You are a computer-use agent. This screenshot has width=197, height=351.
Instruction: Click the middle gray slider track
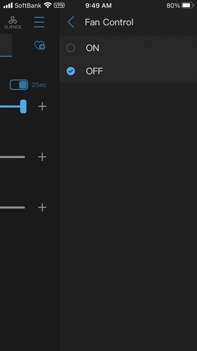[x=12, y=157]
